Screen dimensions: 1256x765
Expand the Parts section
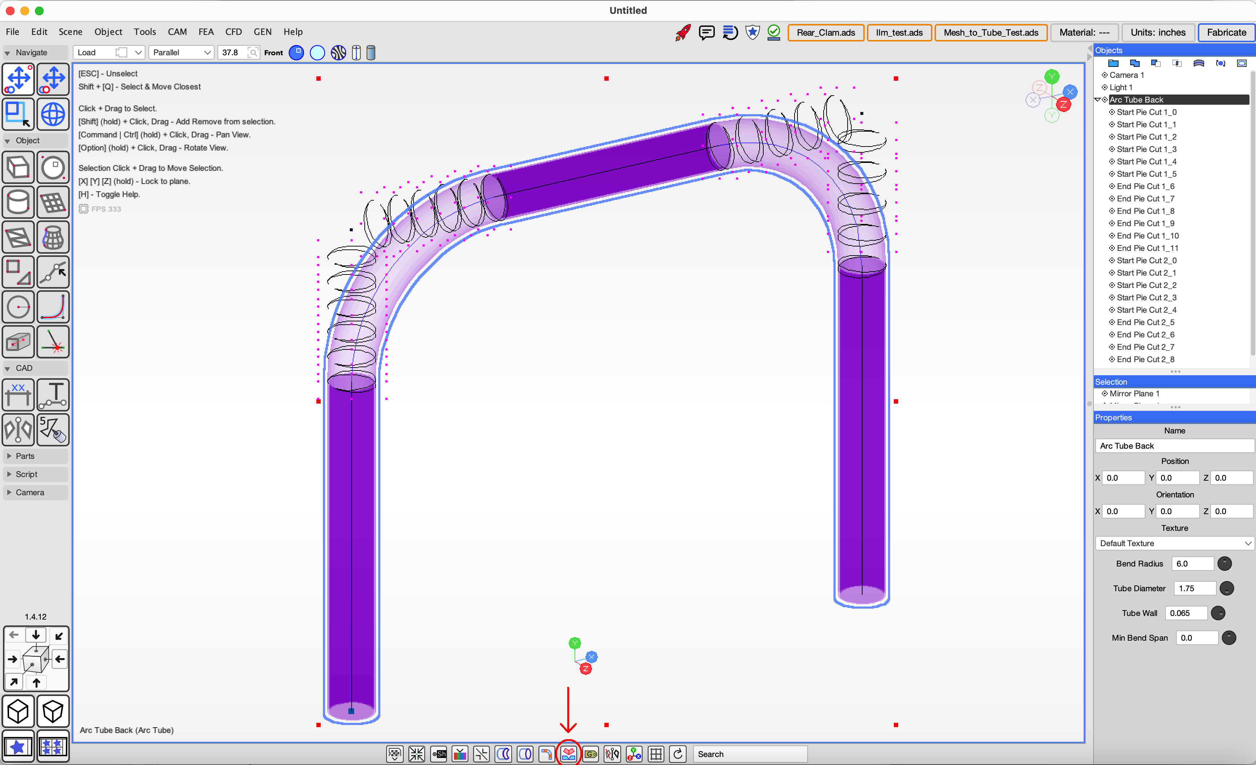24,456
